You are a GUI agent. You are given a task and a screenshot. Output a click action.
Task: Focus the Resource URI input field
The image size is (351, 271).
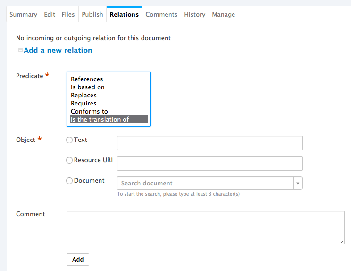point(210,163)
